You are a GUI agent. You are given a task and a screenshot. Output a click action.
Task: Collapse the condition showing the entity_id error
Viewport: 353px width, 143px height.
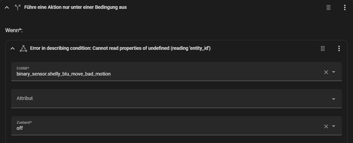pyautogui.click(x=13, y=48)
